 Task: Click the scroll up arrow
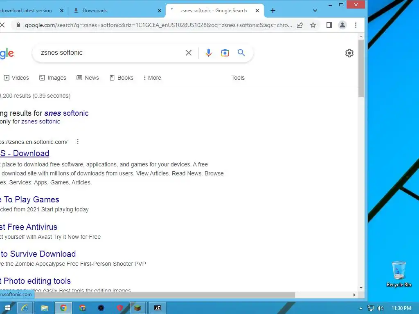361,36
